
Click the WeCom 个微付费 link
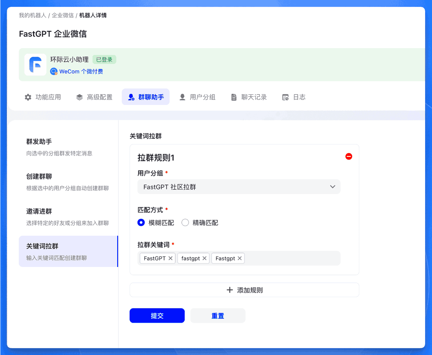81,72
